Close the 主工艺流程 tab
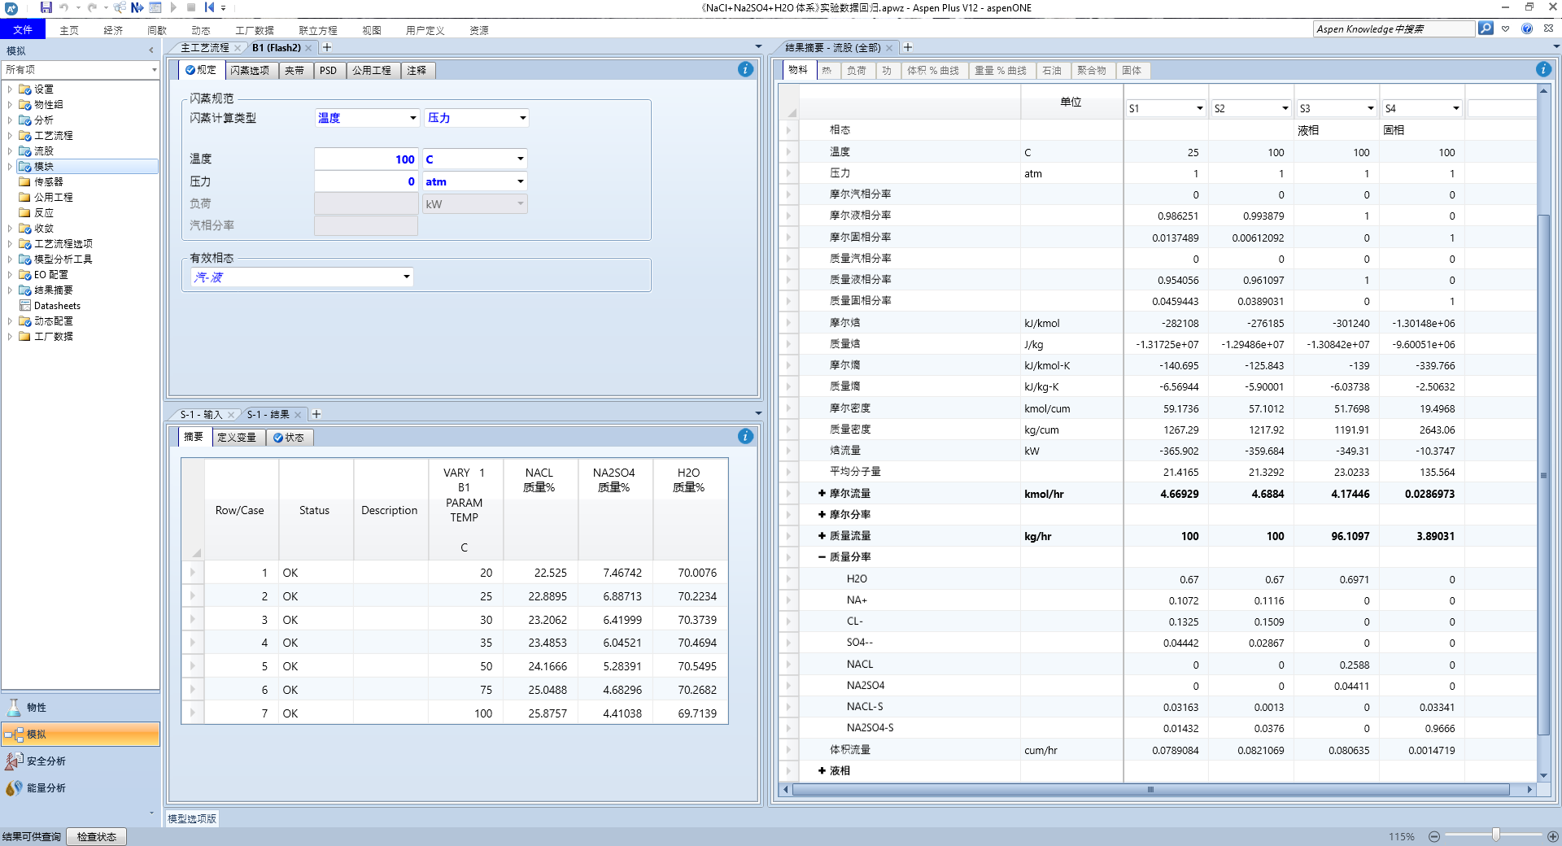Image resolution: width=1562 pixels, height=846 pixels. pos(238,48)
